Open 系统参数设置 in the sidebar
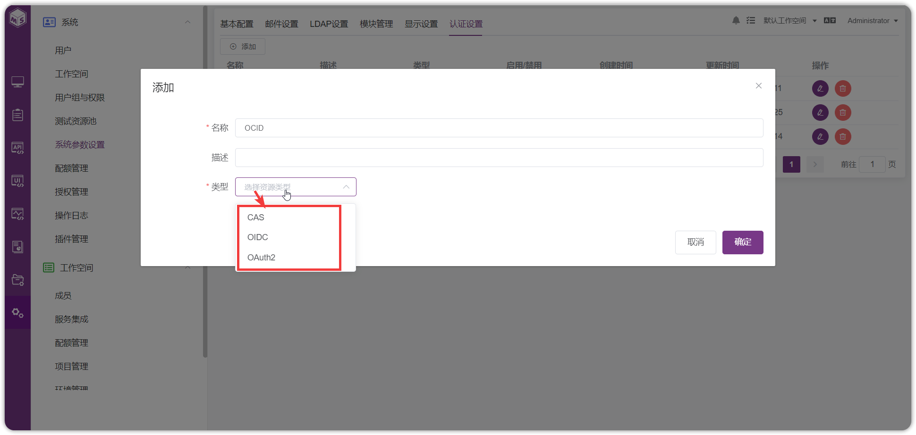The image size is (916, 435). click(x=80, y=145)
